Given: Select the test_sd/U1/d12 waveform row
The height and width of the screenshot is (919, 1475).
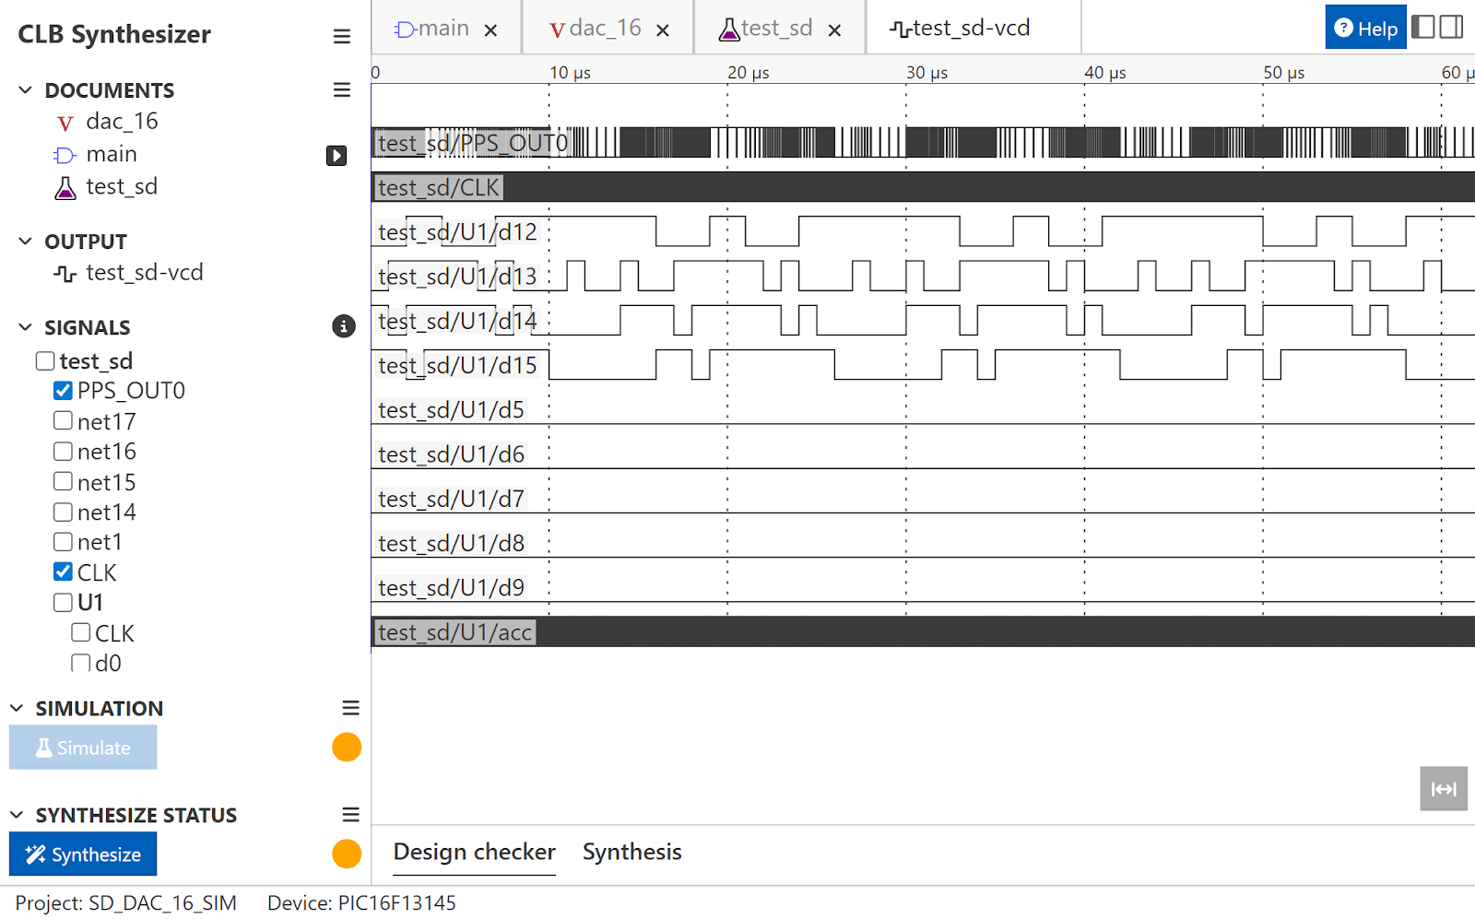Looking at the screenshot, I should [457, 232].
